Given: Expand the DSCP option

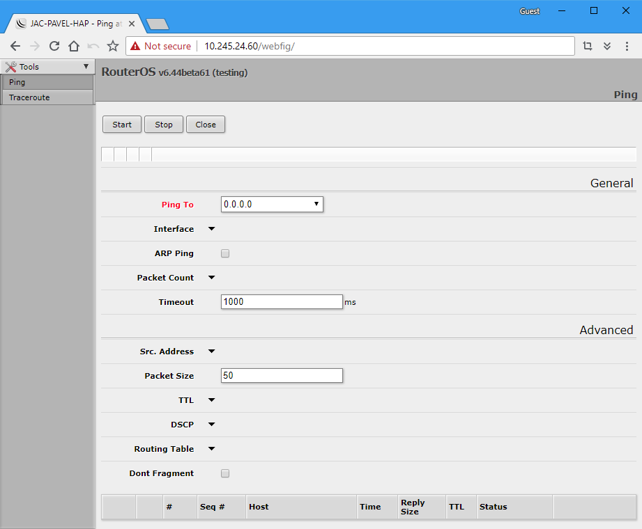Looking at the screenshot, I should click(212, 425).
